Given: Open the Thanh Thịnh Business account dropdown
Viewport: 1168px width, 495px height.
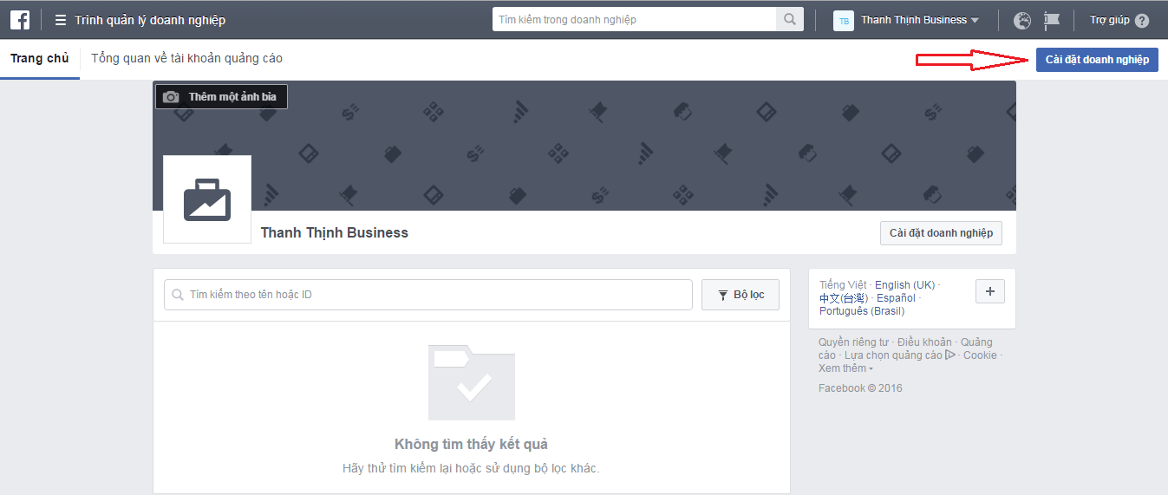Looking at the screenshot, I should (919, 20).
